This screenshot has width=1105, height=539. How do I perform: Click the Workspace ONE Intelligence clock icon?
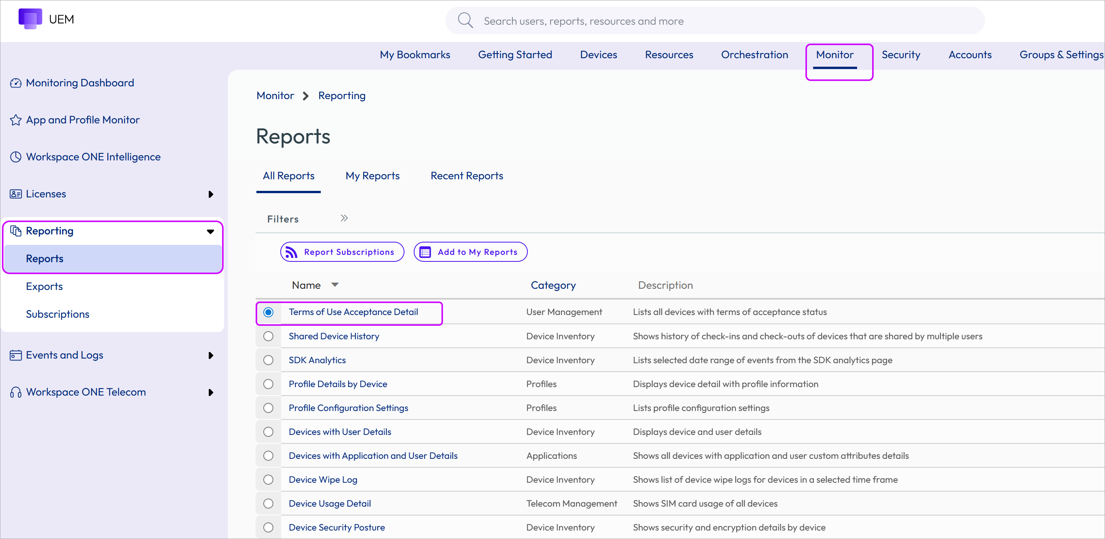tap(16, 157)
